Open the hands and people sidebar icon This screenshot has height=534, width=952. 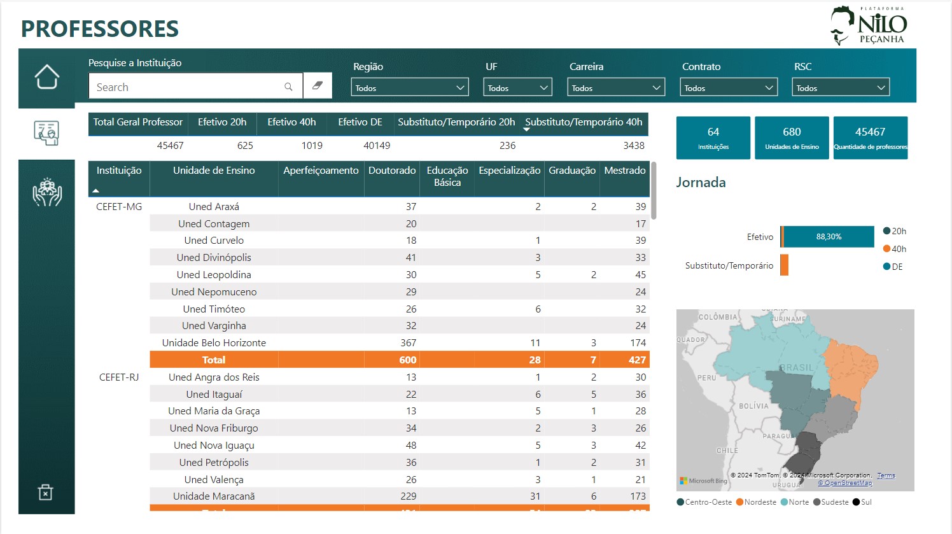click(x=46, y=193)
